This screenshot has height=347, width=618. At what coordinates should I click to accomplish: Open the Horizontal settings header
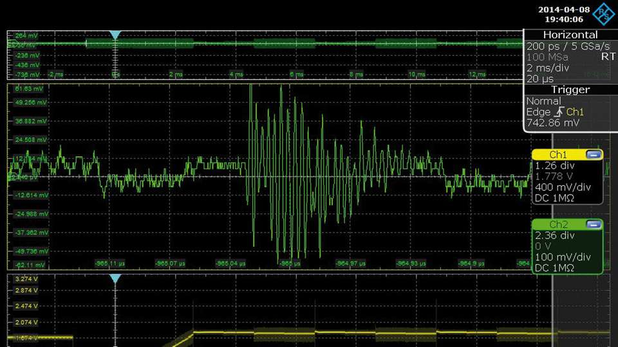coord(570,35)
